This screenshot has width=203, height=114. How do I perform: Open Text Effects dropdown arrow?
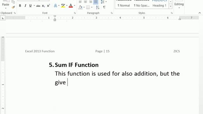pyautogui.click(x=59, y=6)
